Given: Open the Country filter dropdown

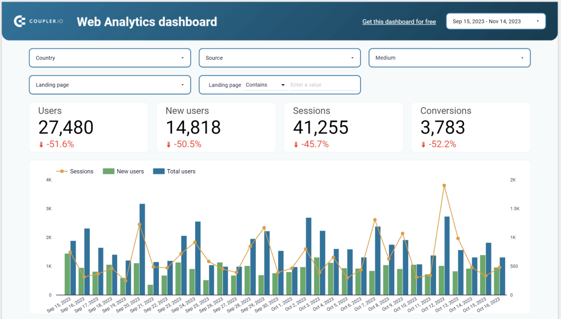Looking at the screenshot, I should (110, 57).
